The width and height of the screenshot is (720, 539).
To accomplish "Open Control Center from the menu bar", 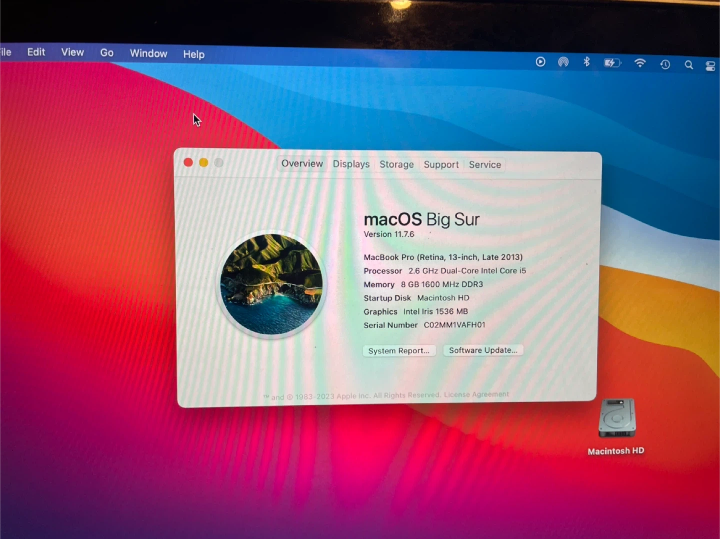I will (710, 66).
